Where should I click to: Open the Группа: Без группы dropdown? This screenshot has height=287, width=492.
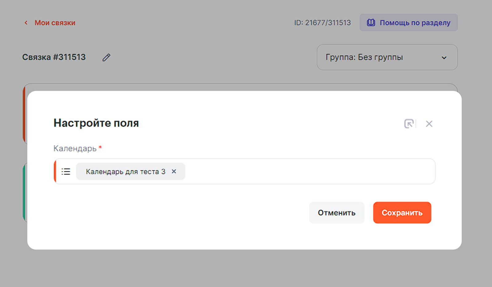364,57
